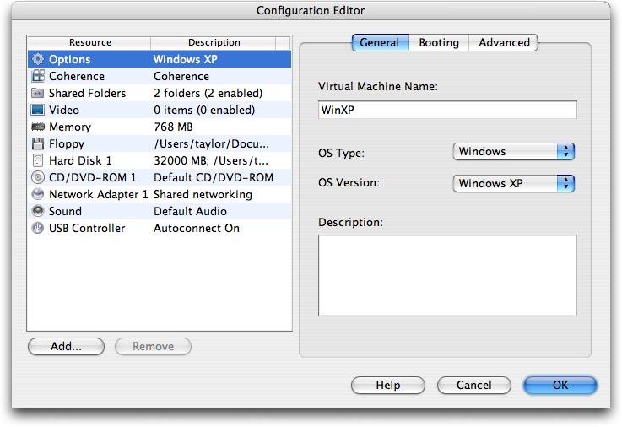
Task: Click the Virtual Machine Name field
Action: tap(447, 110)
